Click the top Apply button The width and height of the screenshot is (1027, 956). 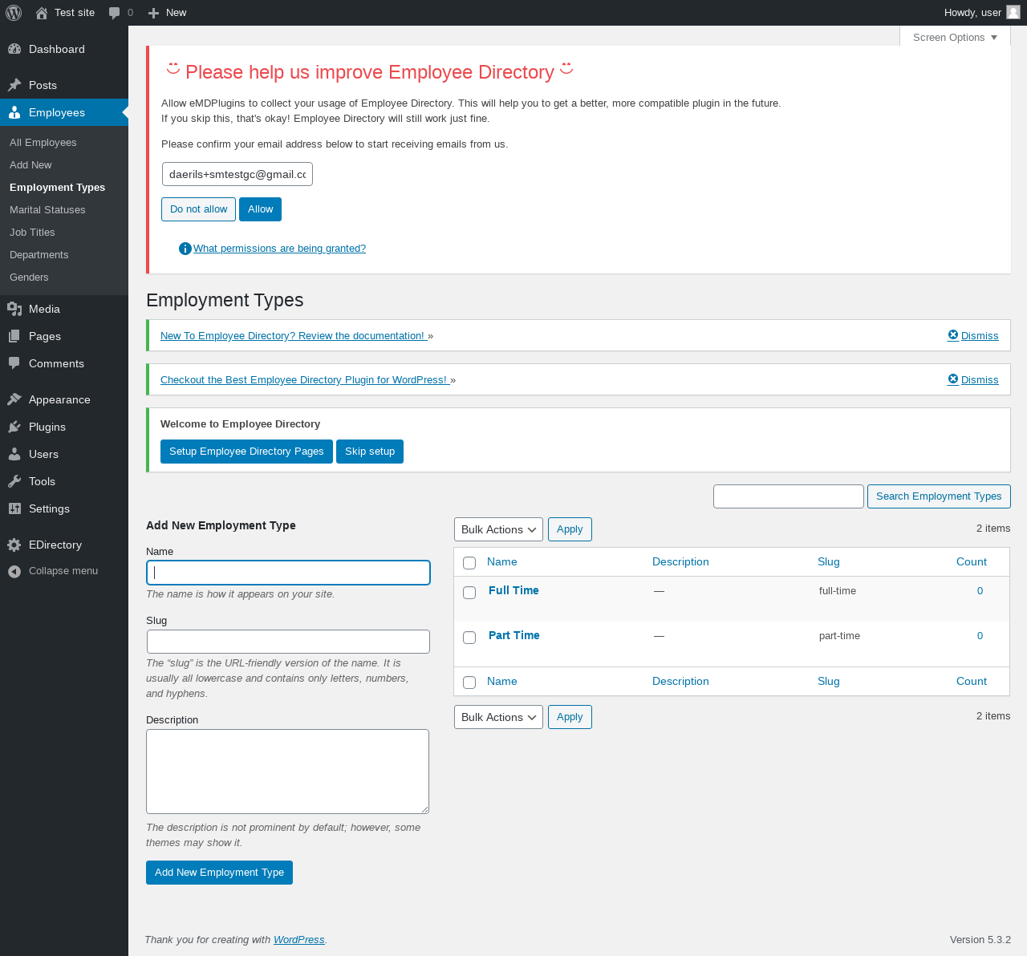click(x=570, y=529)
